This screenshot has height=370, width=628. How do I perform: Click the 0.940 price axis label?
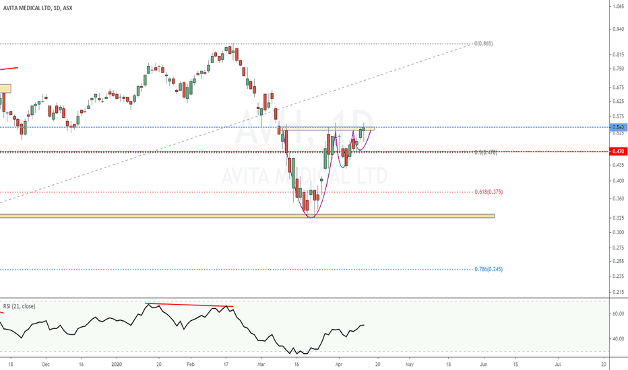coord(618,29)
